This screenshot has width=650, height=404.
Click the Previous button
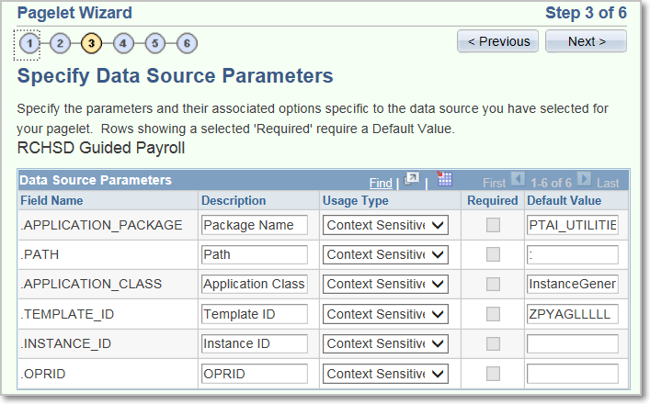click(498, 41)
